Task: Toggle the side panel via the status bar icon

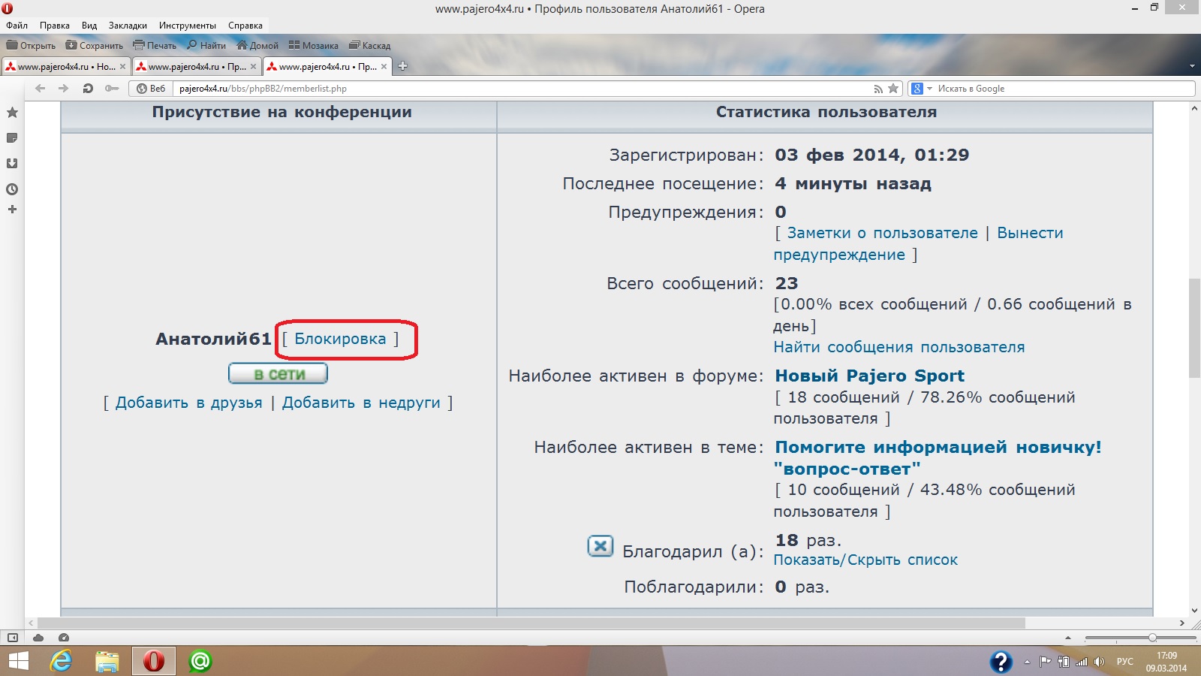Action: coord(12,638)
